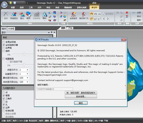Image resolution: width=143 pixels, height=123 pixels.
Task: Go to next hole with right arrow
Action: click(x=108, y=19)
